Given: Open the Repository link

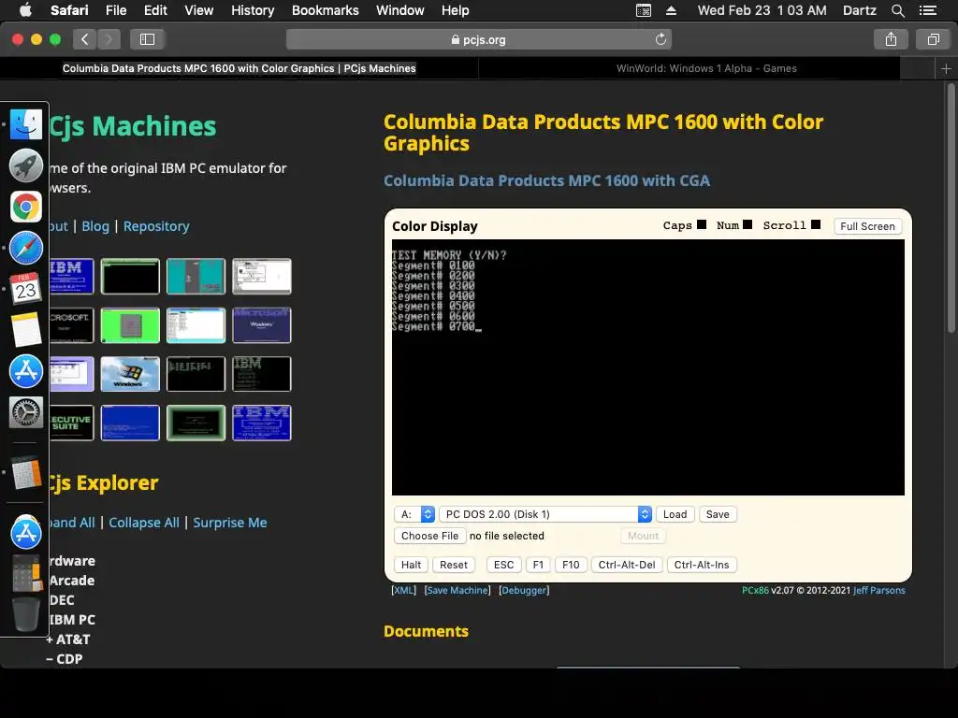Looking at the screenshot, I should [156, 226].
